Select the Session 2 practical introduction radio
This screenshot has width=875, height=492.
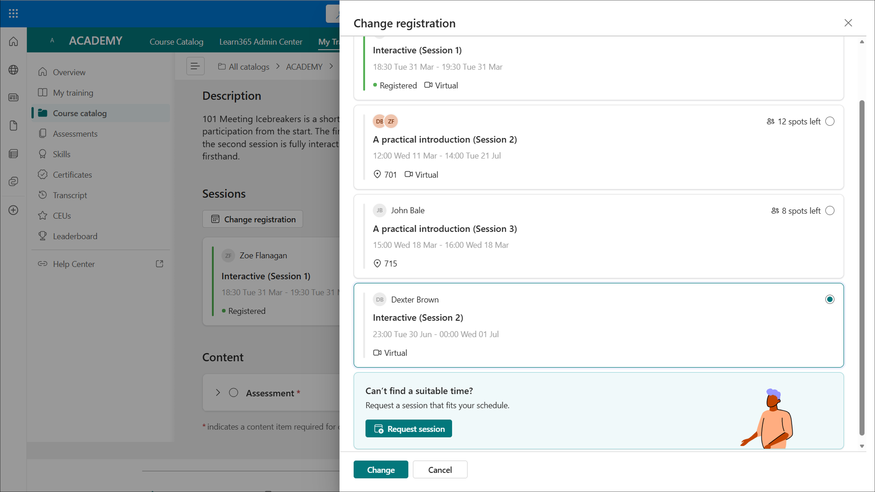(830, 121)
